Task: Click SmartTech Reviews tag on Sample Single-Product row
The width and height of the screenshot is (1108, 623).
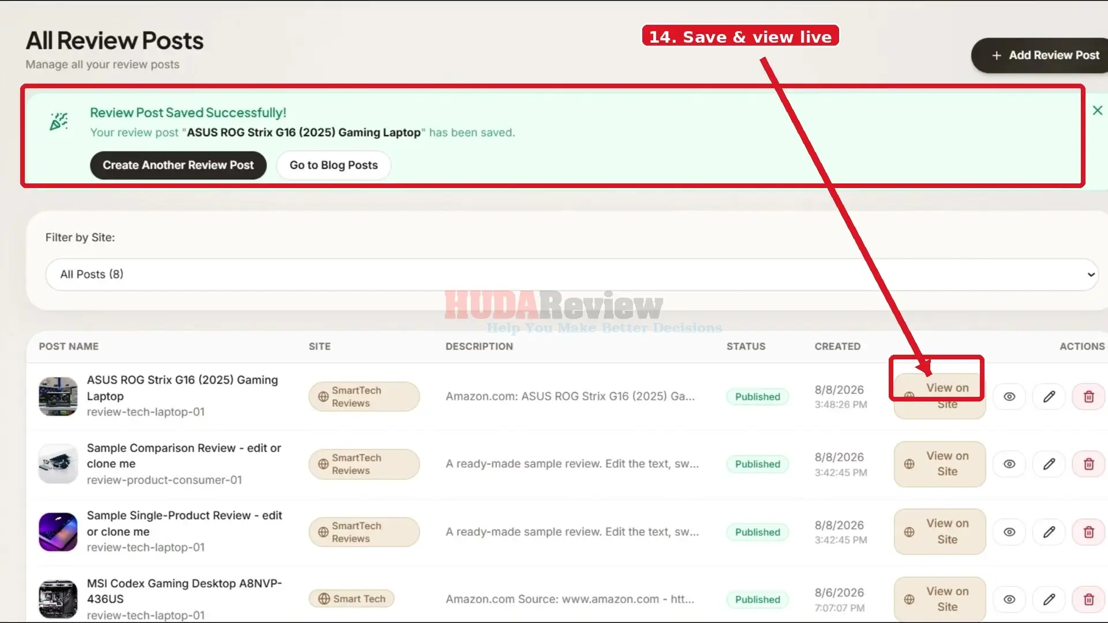Action: point(364,532)
